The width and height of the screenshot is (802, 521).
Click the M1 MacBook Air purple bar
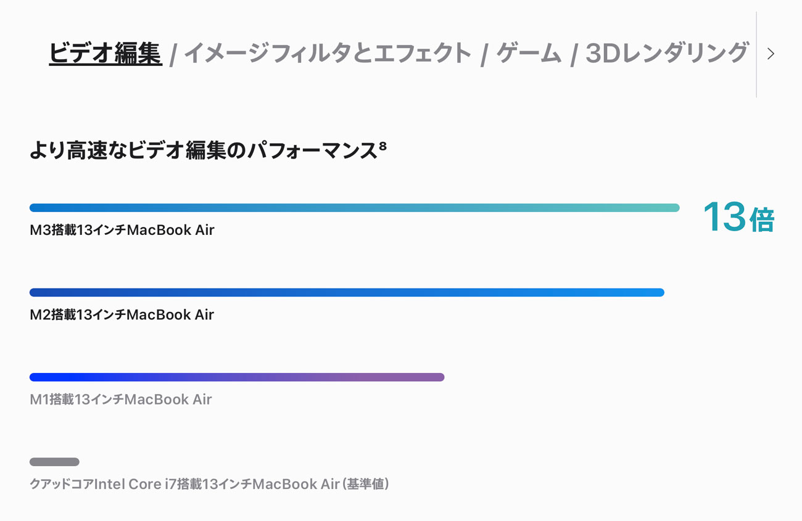(x=237, y=377)
